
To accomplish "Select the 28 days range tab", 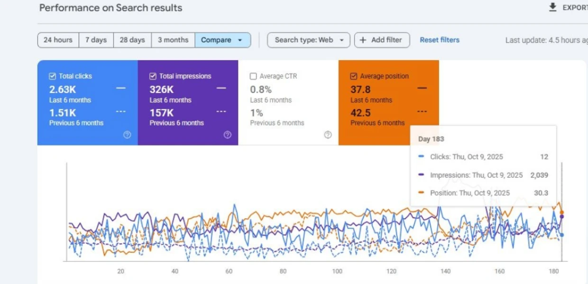I will 132,40.
